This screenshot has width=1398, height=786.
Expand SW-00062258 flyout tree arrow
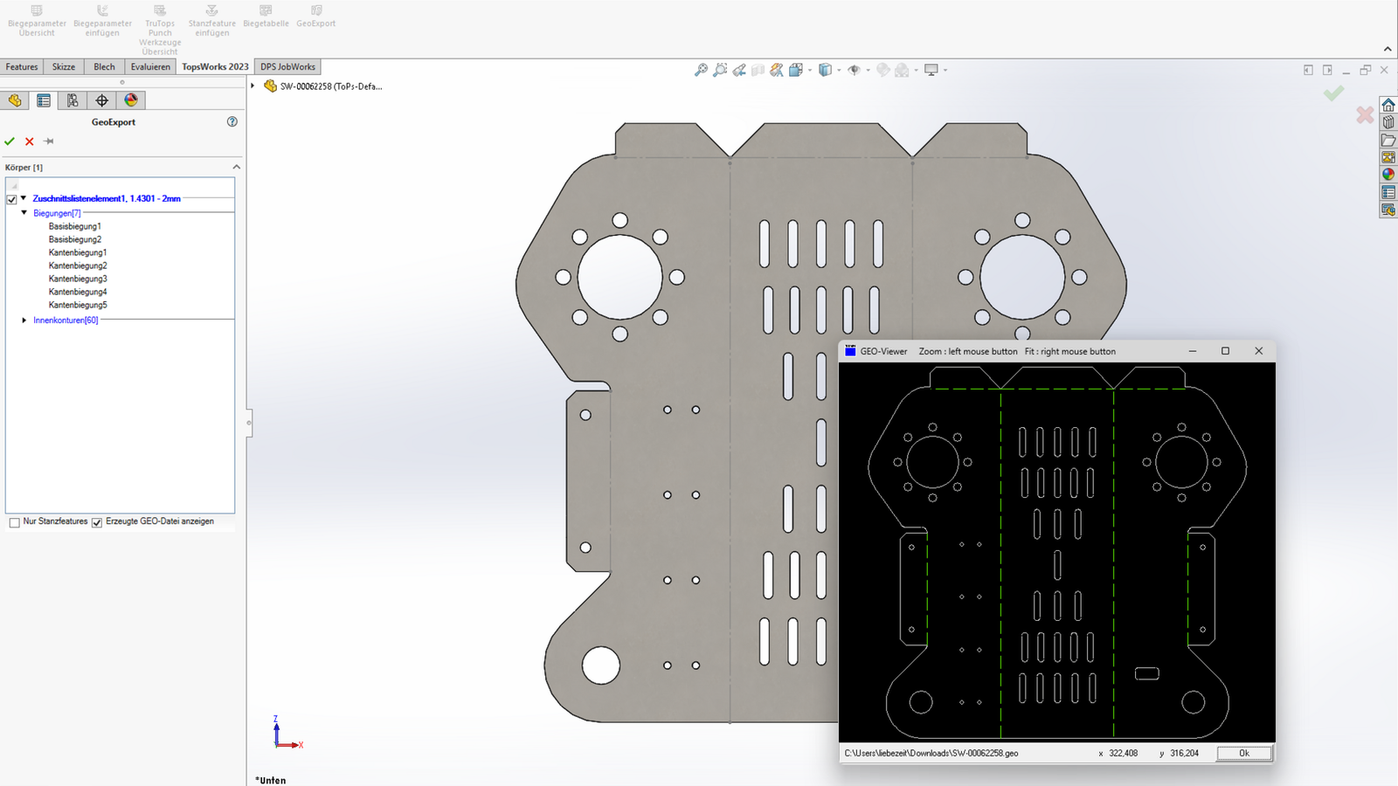tap(253, 86)
